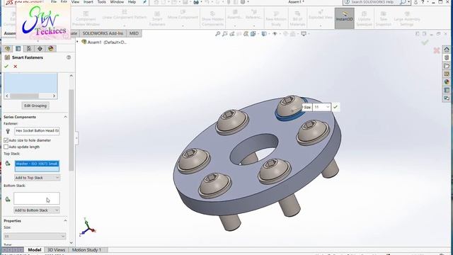
Task: Switch to FeatureManager design tree tab icon
Action: 8,49
